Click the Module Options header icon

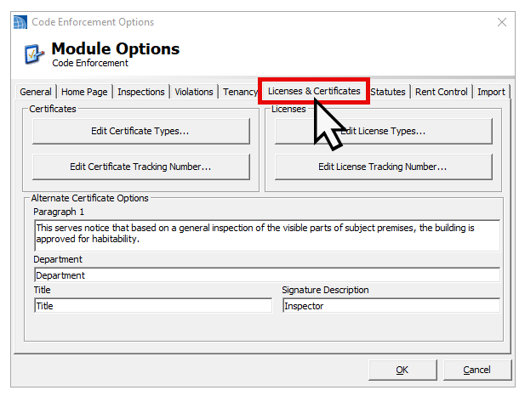[33, 54]
